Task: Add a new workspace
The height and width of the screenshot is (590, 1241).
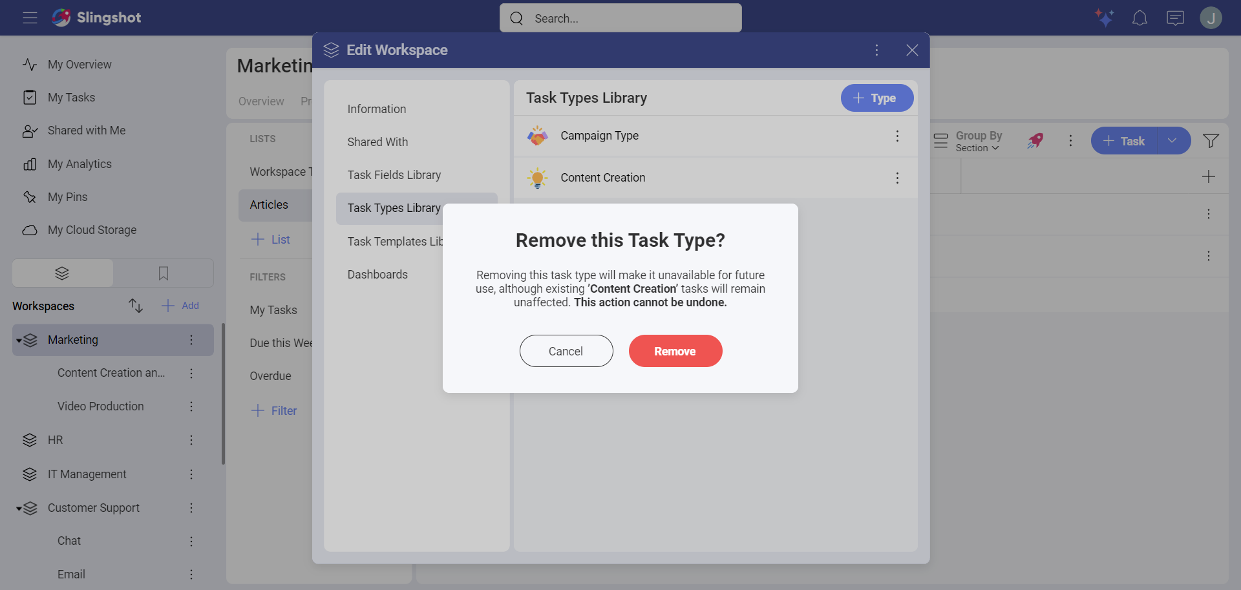Action: (x=180, y=306)
